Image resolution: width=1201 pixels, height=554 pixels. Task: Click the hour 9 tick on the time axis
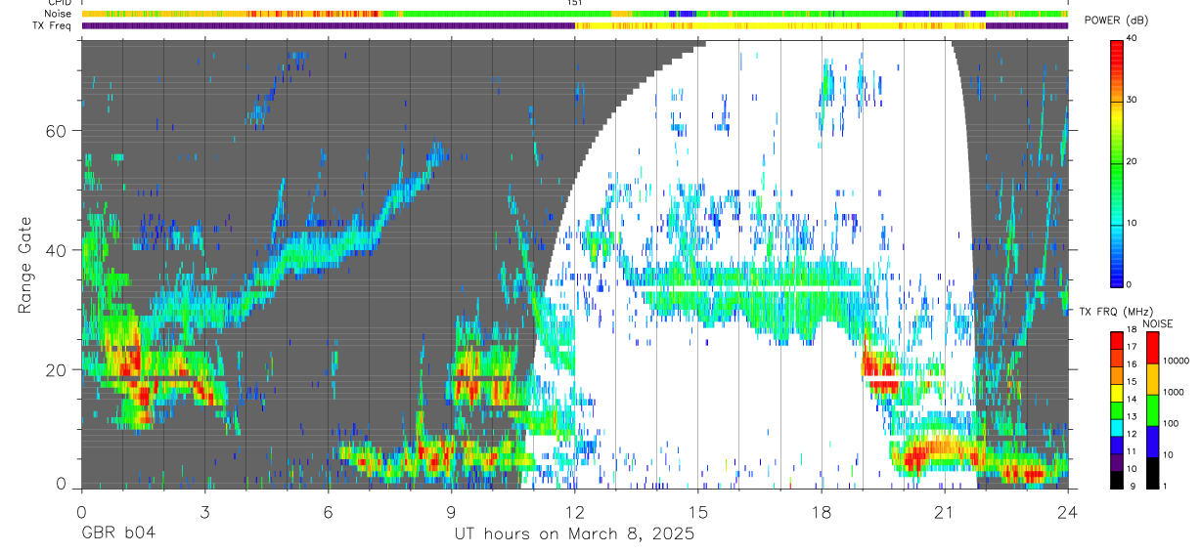451,510
